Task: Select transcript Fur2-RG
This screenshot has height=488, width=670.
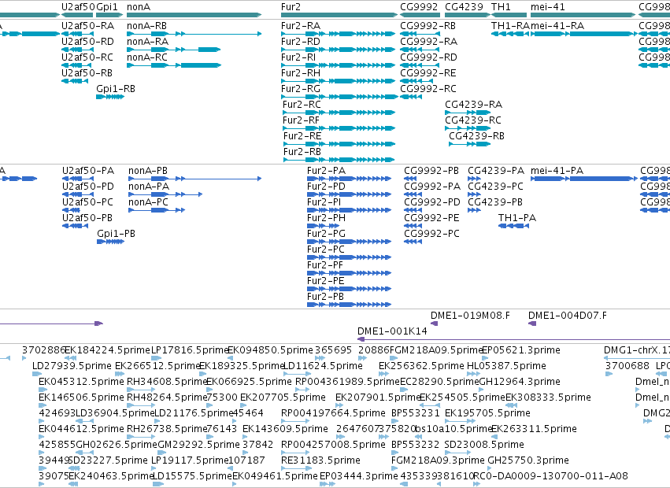Action: [339, 97]
